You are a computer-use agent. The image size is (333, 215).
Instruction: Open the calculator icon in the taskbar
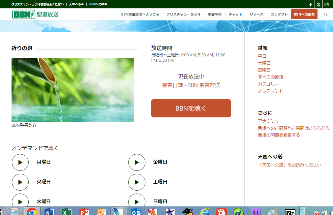[14, 212]
